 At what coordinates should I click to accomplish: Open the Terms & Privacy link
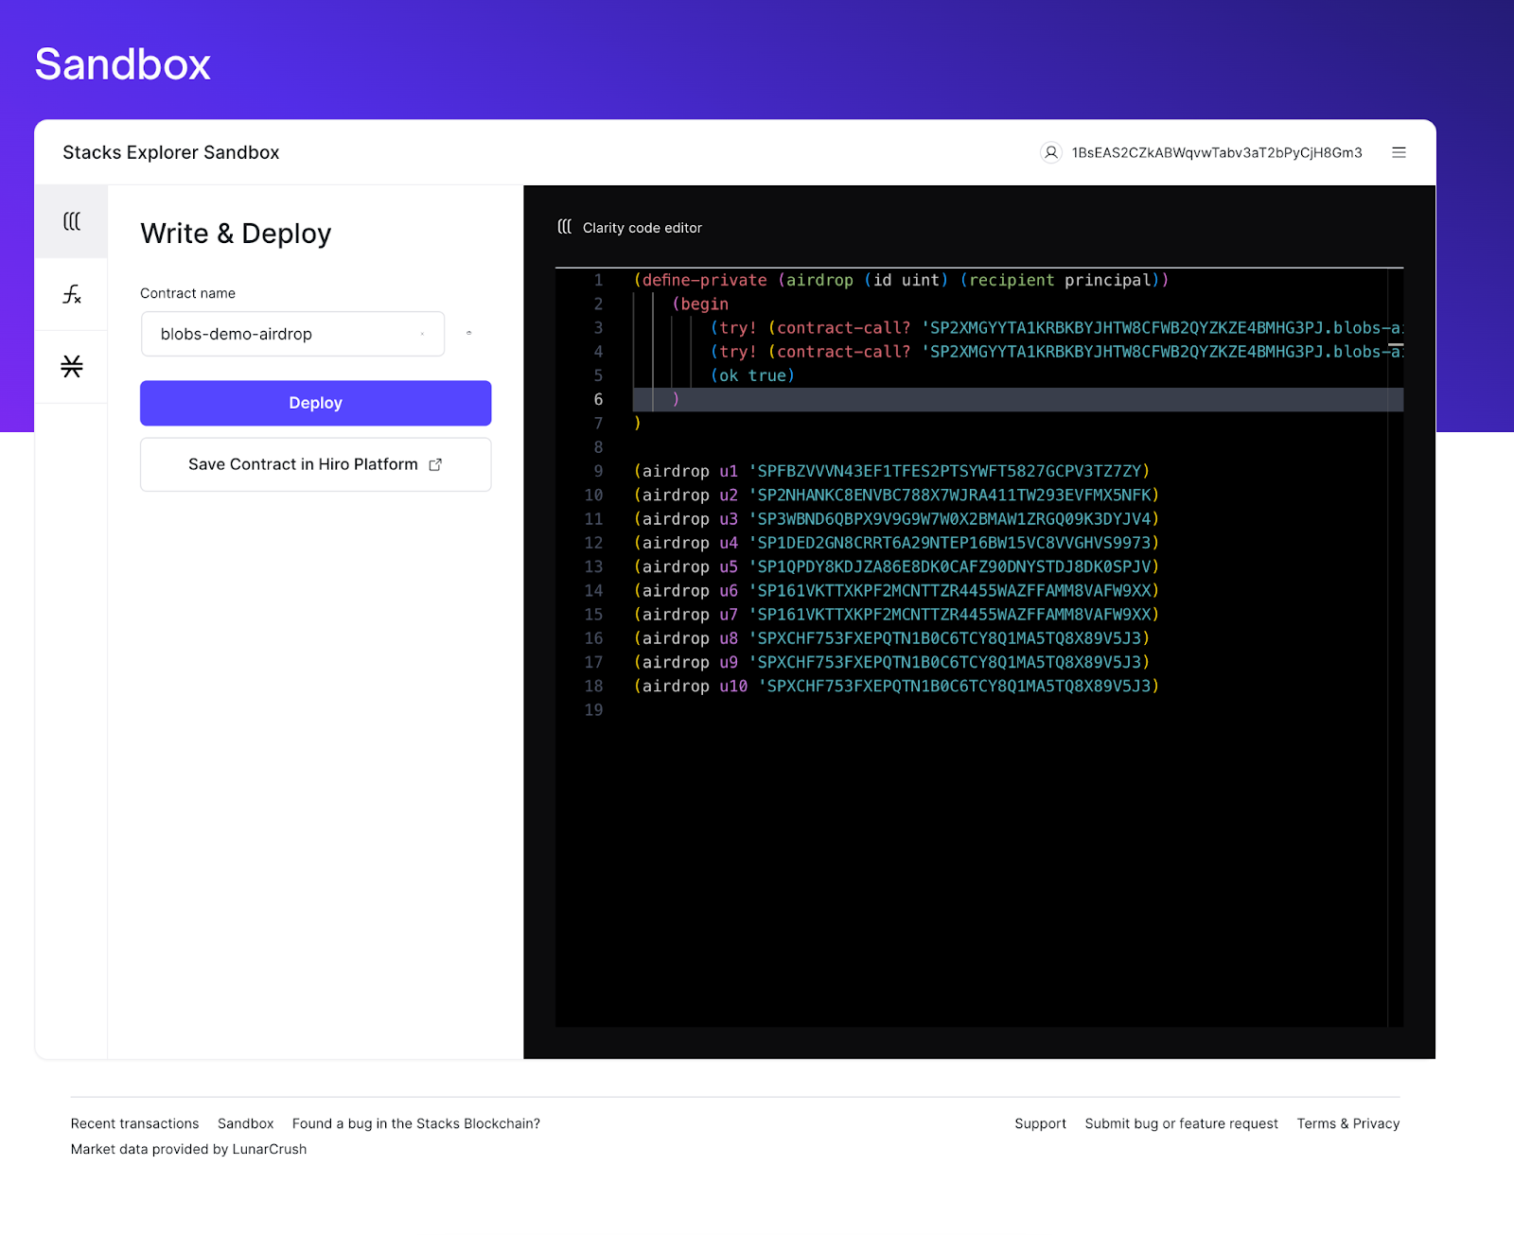[1347, 1123]
